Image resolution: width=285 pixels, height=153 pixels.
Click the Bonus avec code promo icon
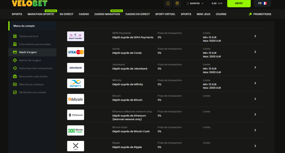[x=15, y=76]
